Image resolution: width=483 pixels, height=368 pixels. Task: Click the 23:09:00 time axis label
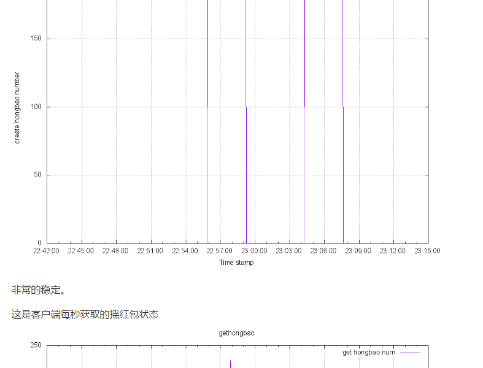[358, 251]
